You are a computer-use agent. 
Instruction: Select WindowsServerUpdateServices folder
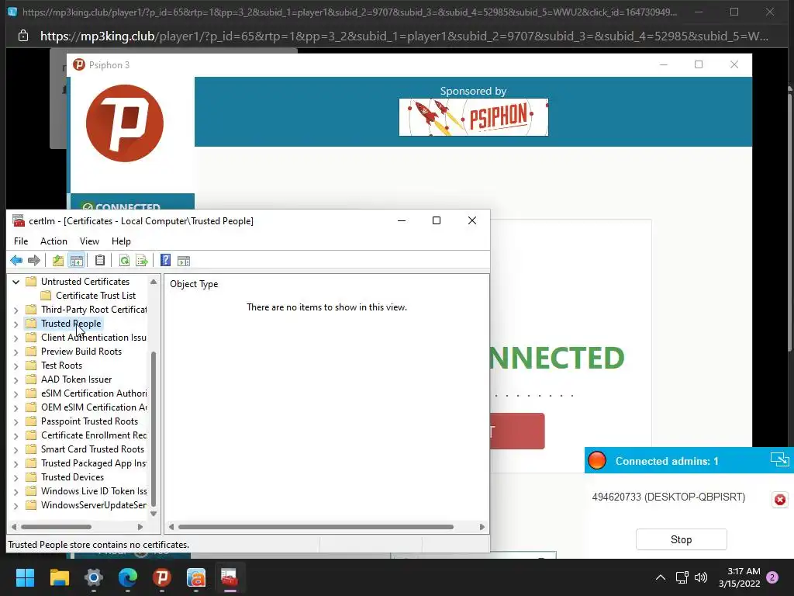[94, 505]
